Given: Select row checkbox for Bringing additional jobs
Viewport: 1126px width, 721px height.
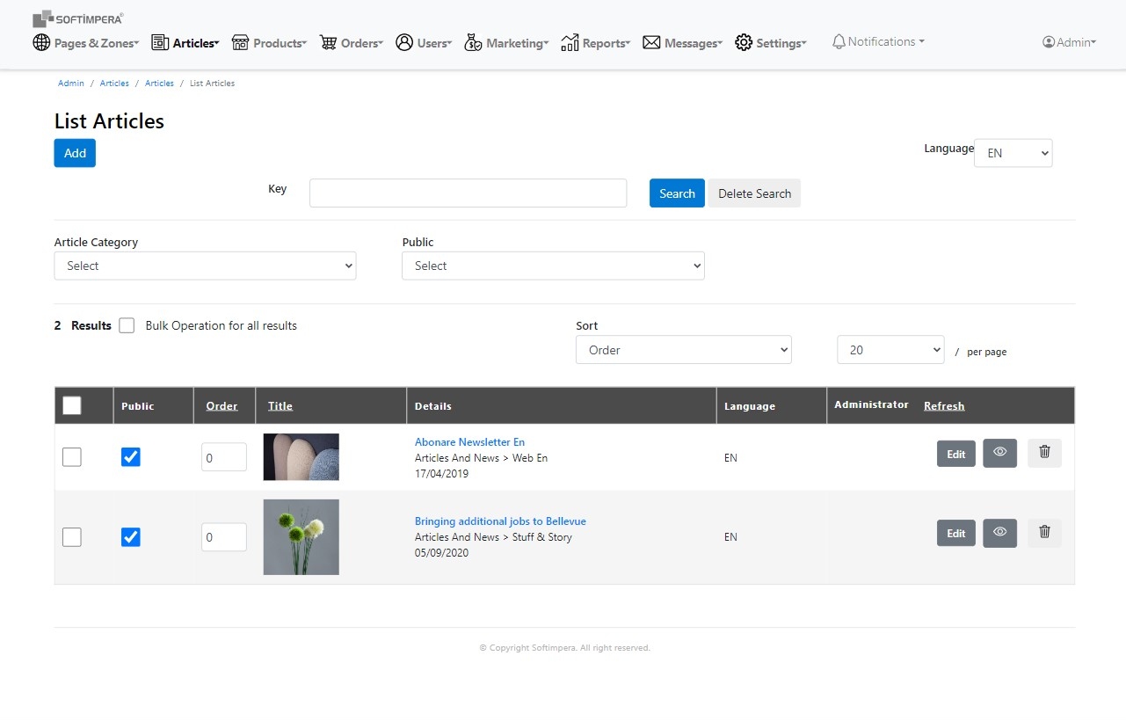Looking at the screenshot, I should coord(72,536).
